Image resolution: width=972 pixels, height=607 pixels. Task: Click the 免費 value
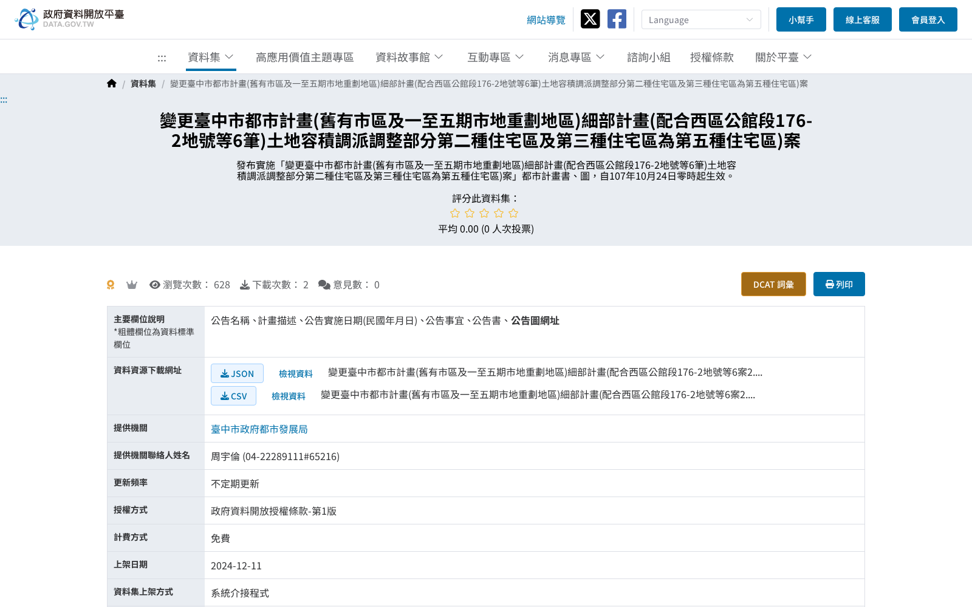pos(221,538)
